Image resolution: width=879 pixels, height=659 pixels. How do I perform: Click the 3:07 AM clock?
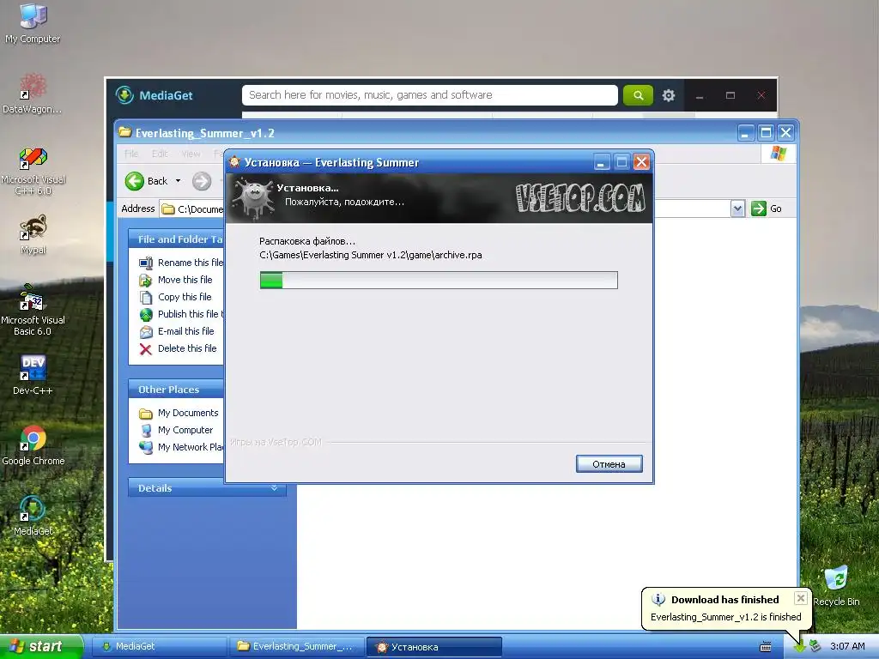click(847, 646)
